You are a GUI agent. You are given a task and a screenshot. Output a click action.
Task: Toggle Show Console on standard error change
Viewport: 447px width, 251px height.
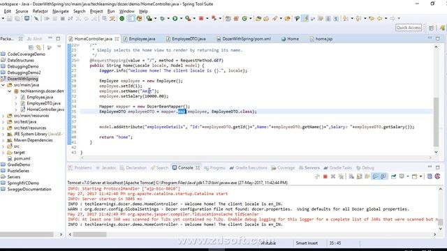(x=383, y=176)
